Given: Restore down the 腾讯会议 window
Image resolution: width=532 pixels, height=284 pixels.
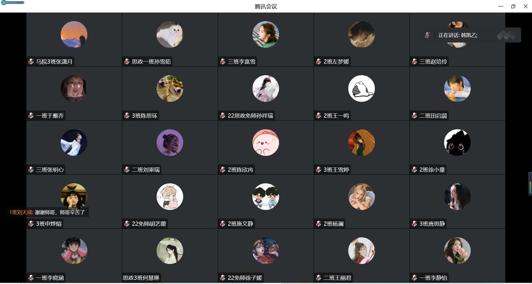Looking at the screenshot, I should coord(513,6).
